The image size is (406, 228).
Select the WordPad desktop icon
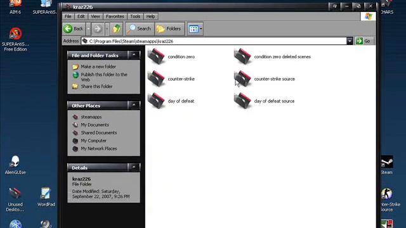coord(46,197)
